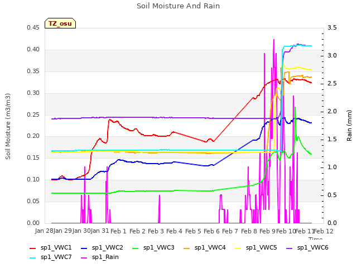Click the Rain (mm) axis label
Screen dimensions: 357x268
point(349,126)
